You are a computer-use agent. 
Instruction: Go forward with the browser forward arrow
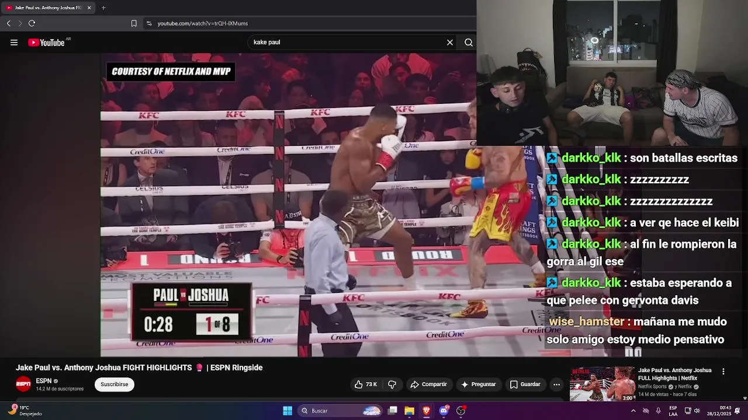coord(20,23)
